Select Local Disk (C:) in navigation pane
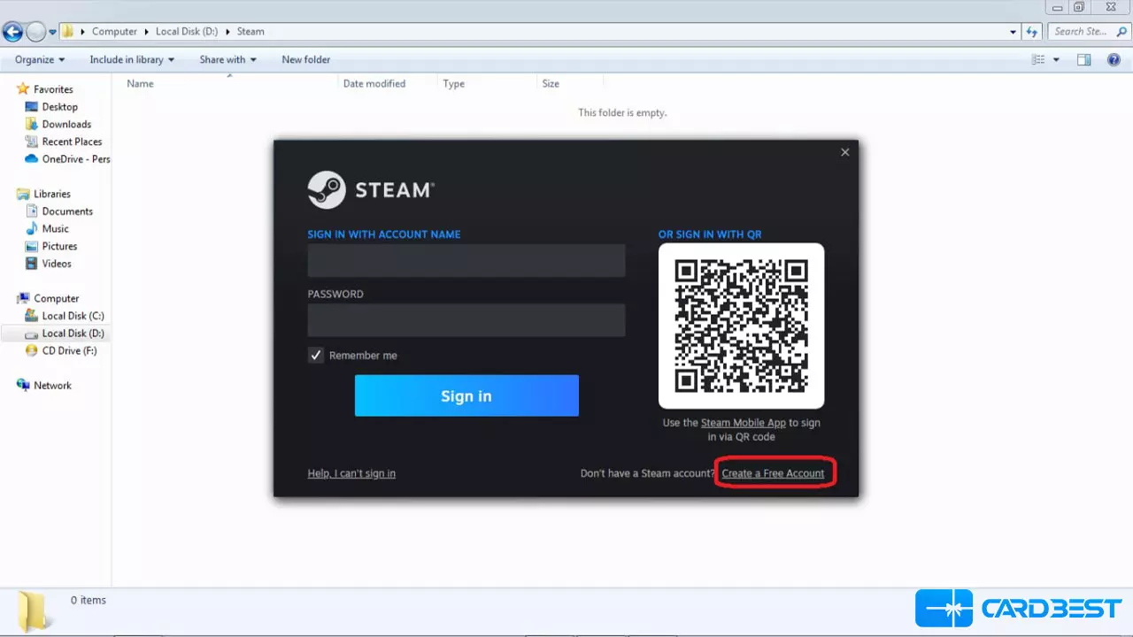The image size is (1133, 637). 73,316
